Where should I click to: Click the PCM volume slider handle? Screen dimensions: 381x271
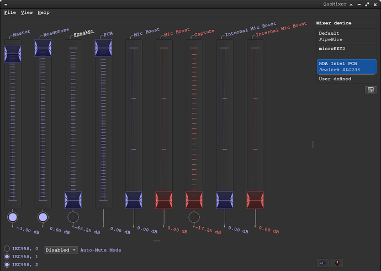click(103, 48)
